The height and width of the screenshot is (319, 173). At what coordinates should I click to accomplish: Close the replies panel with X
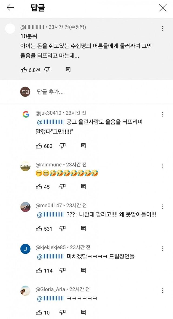163,8
